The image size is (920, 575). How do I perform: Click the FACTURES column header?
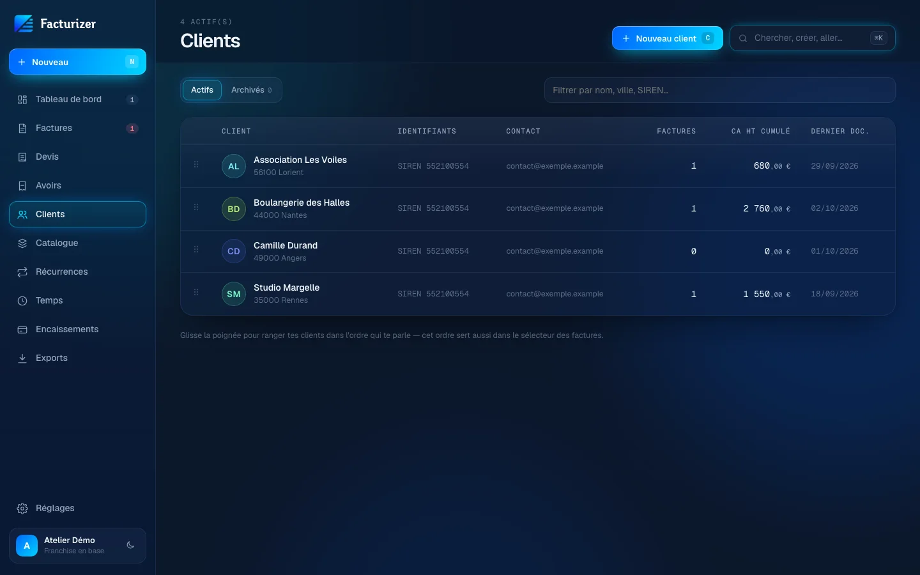pos(677,132)
